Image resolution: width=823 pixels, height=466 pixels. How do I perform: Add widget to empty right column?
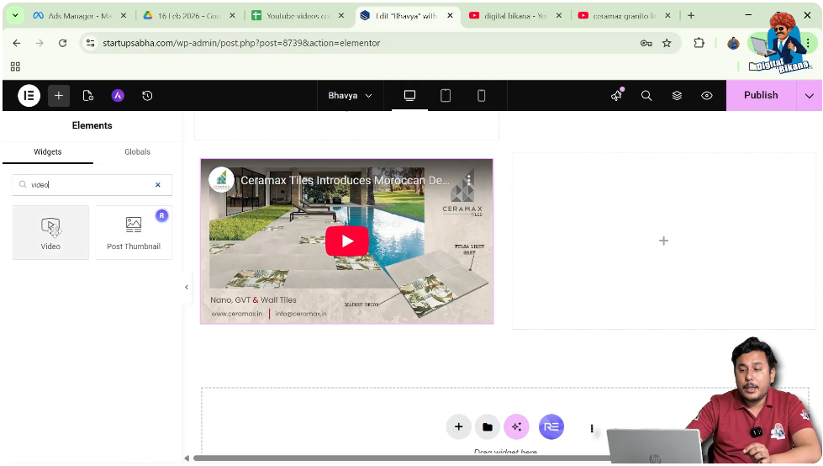pos(663,241)
